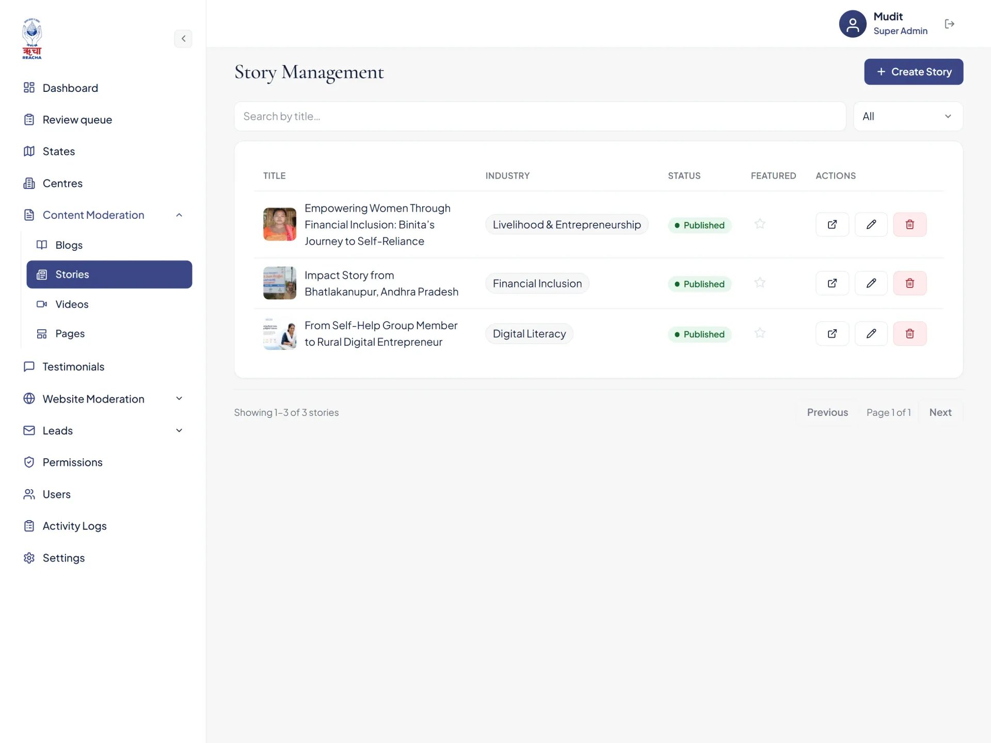
Task: Click the logout icon beside Mudit
Action: coord(949,24)
